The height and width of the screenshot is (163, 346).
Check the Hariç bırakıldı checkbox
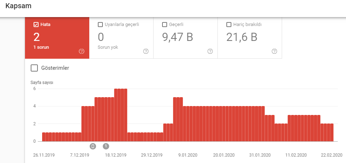pos(229,25)
